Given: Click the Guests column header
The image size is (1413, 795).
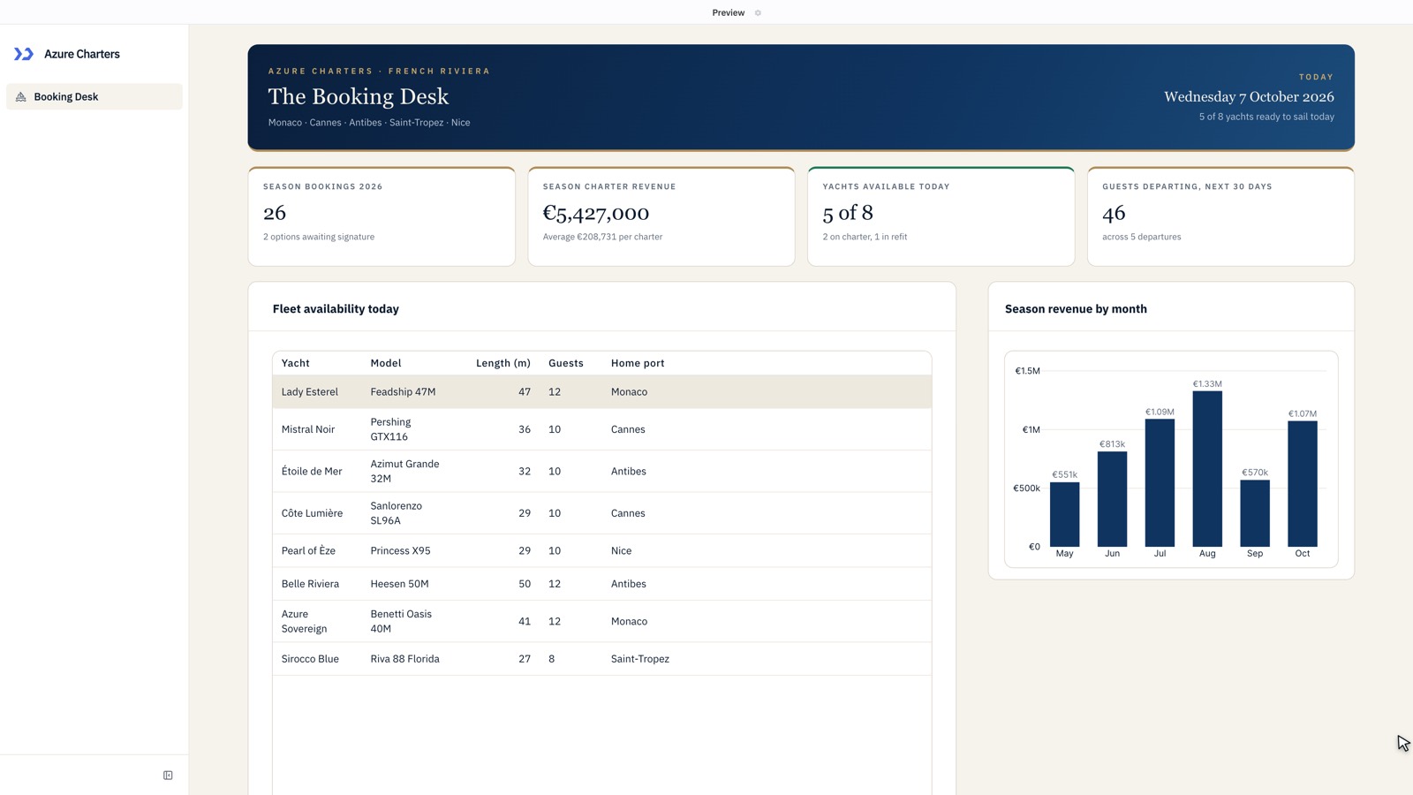Looking at the screenshot, I should (566, 363).
